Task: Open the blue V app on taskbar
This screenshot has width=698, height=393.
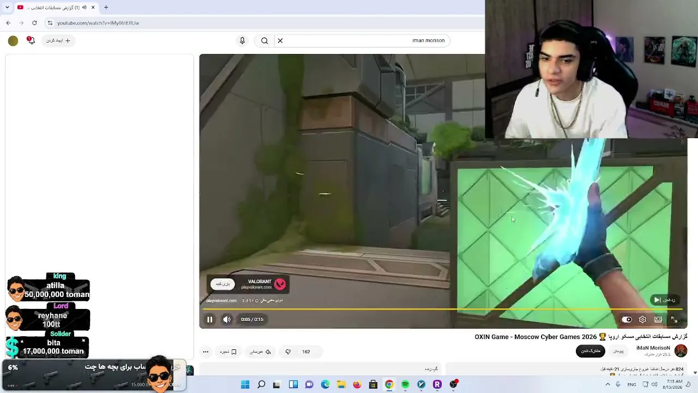Action: tap(421, 385)
